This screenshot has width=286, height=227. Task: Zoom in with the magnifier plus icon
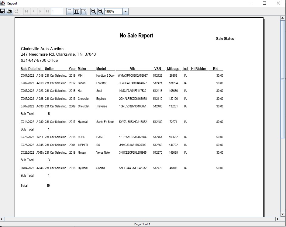tap(94, 12)
